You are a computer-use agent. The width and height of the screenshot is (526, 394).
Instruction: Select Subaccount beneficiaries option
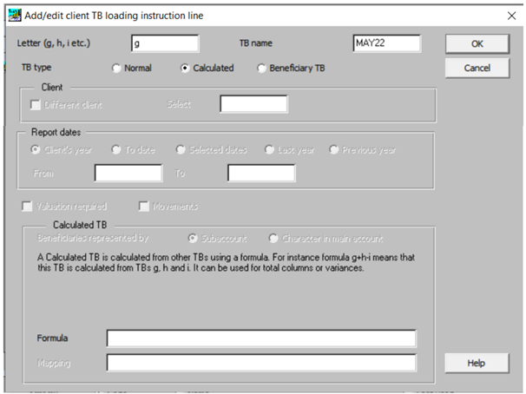pos(217,239)
